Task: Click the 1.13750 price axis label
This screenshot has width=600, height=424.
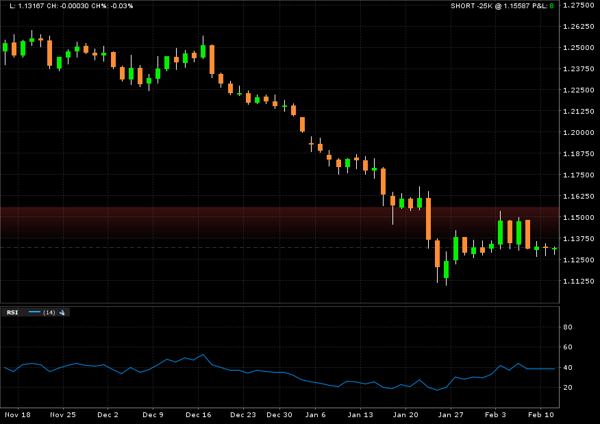Action: click(x=579, y=239)
